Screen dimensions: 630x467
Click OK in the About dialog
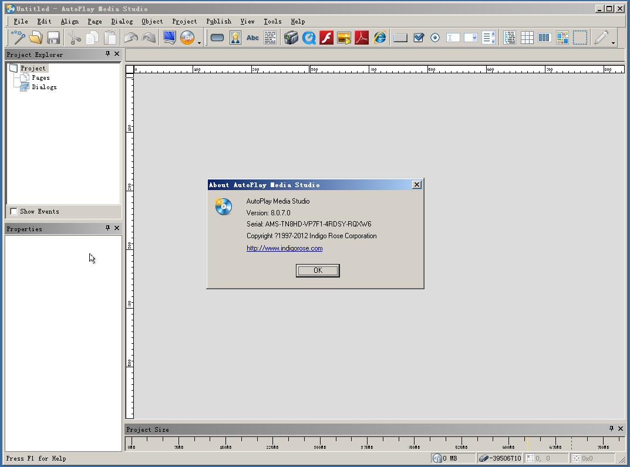pos(318,270)
